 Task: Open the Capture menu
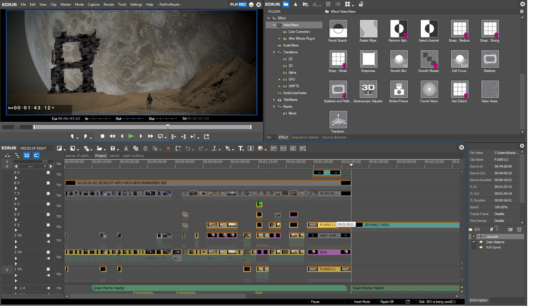(x=94, y=4)
